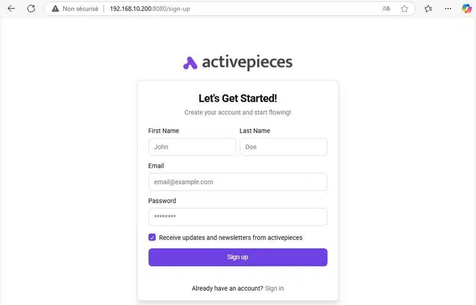Focus the First Name field

pyautogui.click(x=192, y=147)
